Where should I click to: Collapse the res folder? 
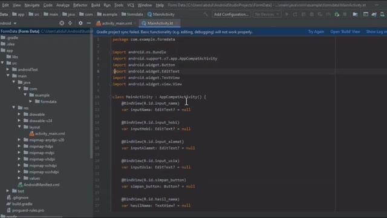coord(14,108)
